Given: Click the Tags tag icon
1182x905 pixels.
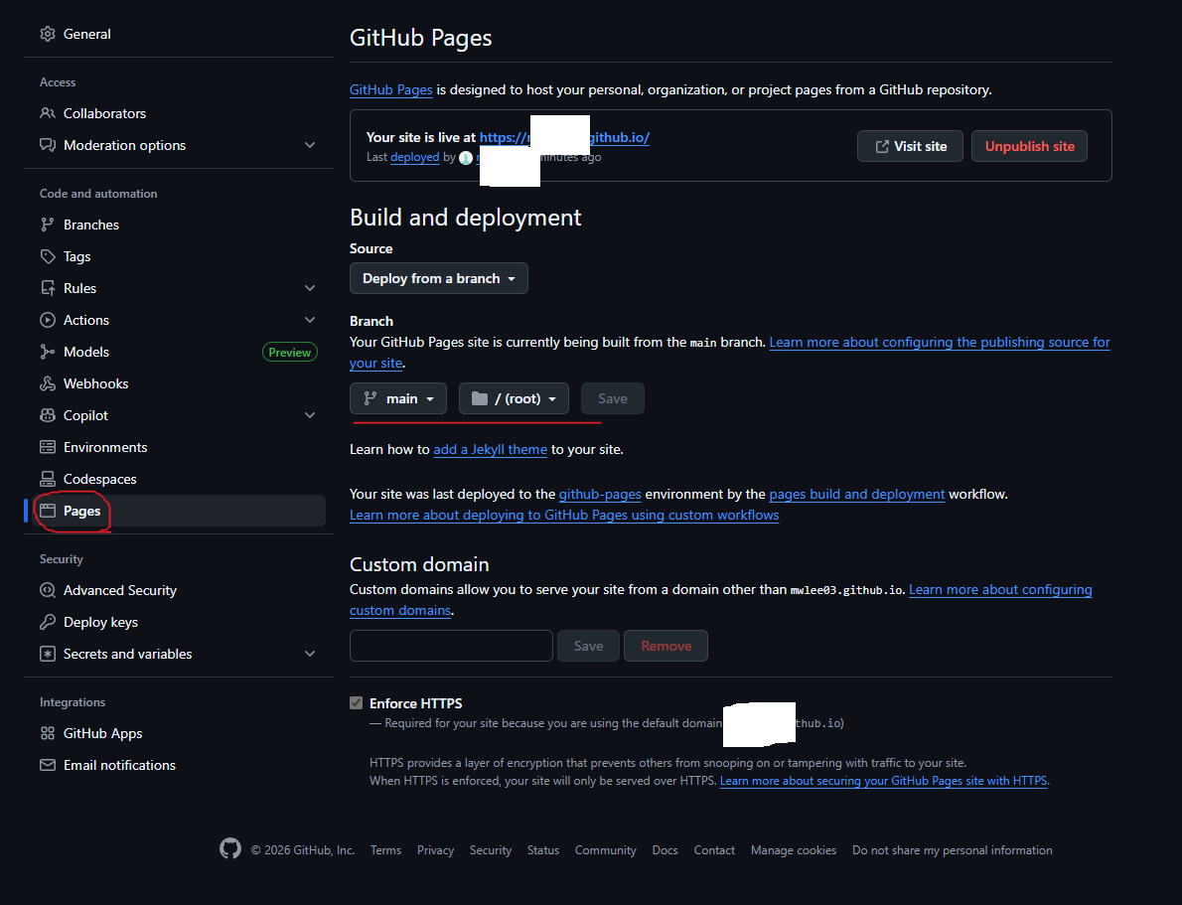Looking at the screenshot, I should pos(48,256).
